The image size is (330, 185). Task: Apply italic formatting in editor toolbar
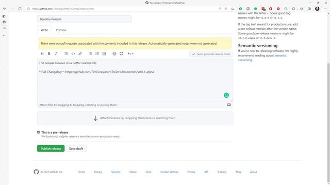[56, 53]
